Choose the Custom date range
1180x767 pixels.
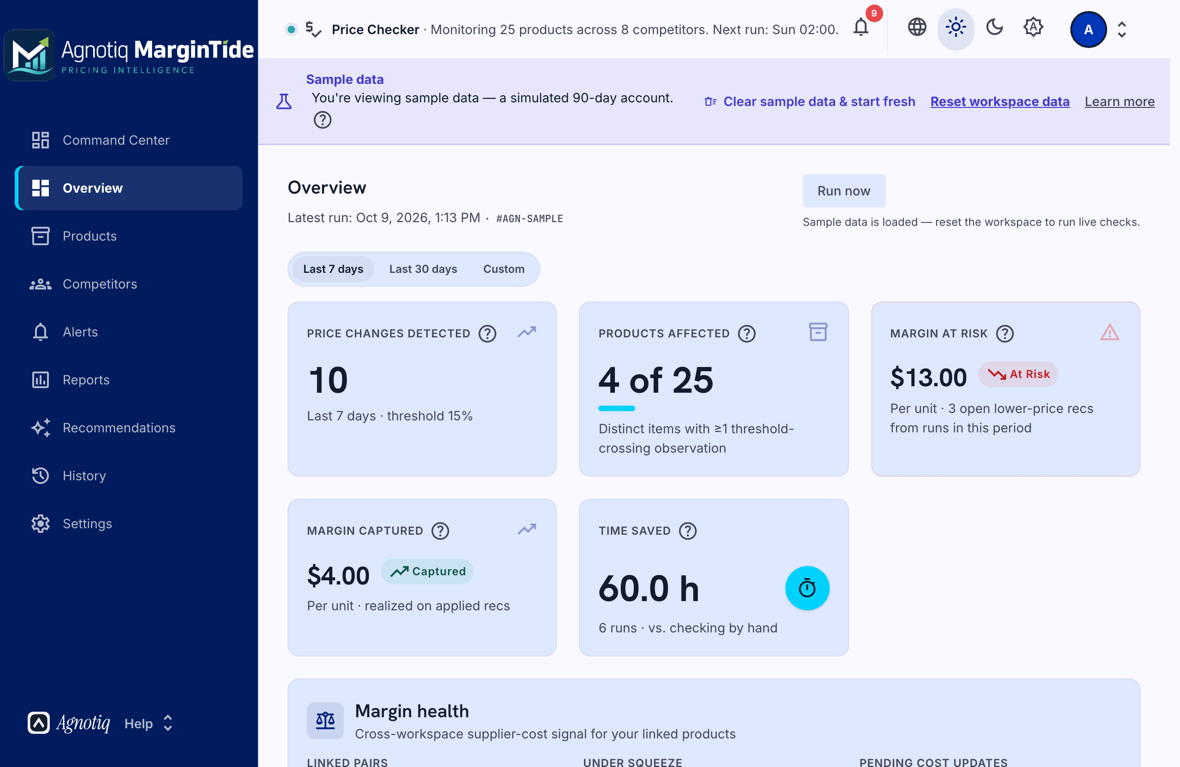504,269
